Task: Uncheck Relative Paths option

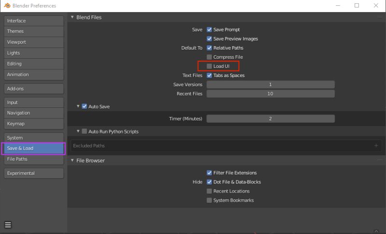Action: 209,48
